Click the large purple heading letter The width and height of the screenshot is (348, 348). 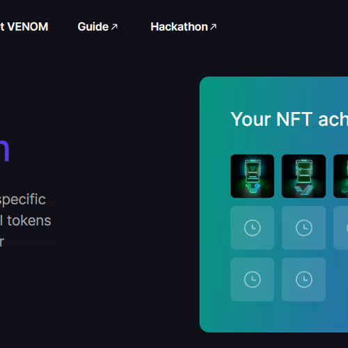[x=4, y=150]
